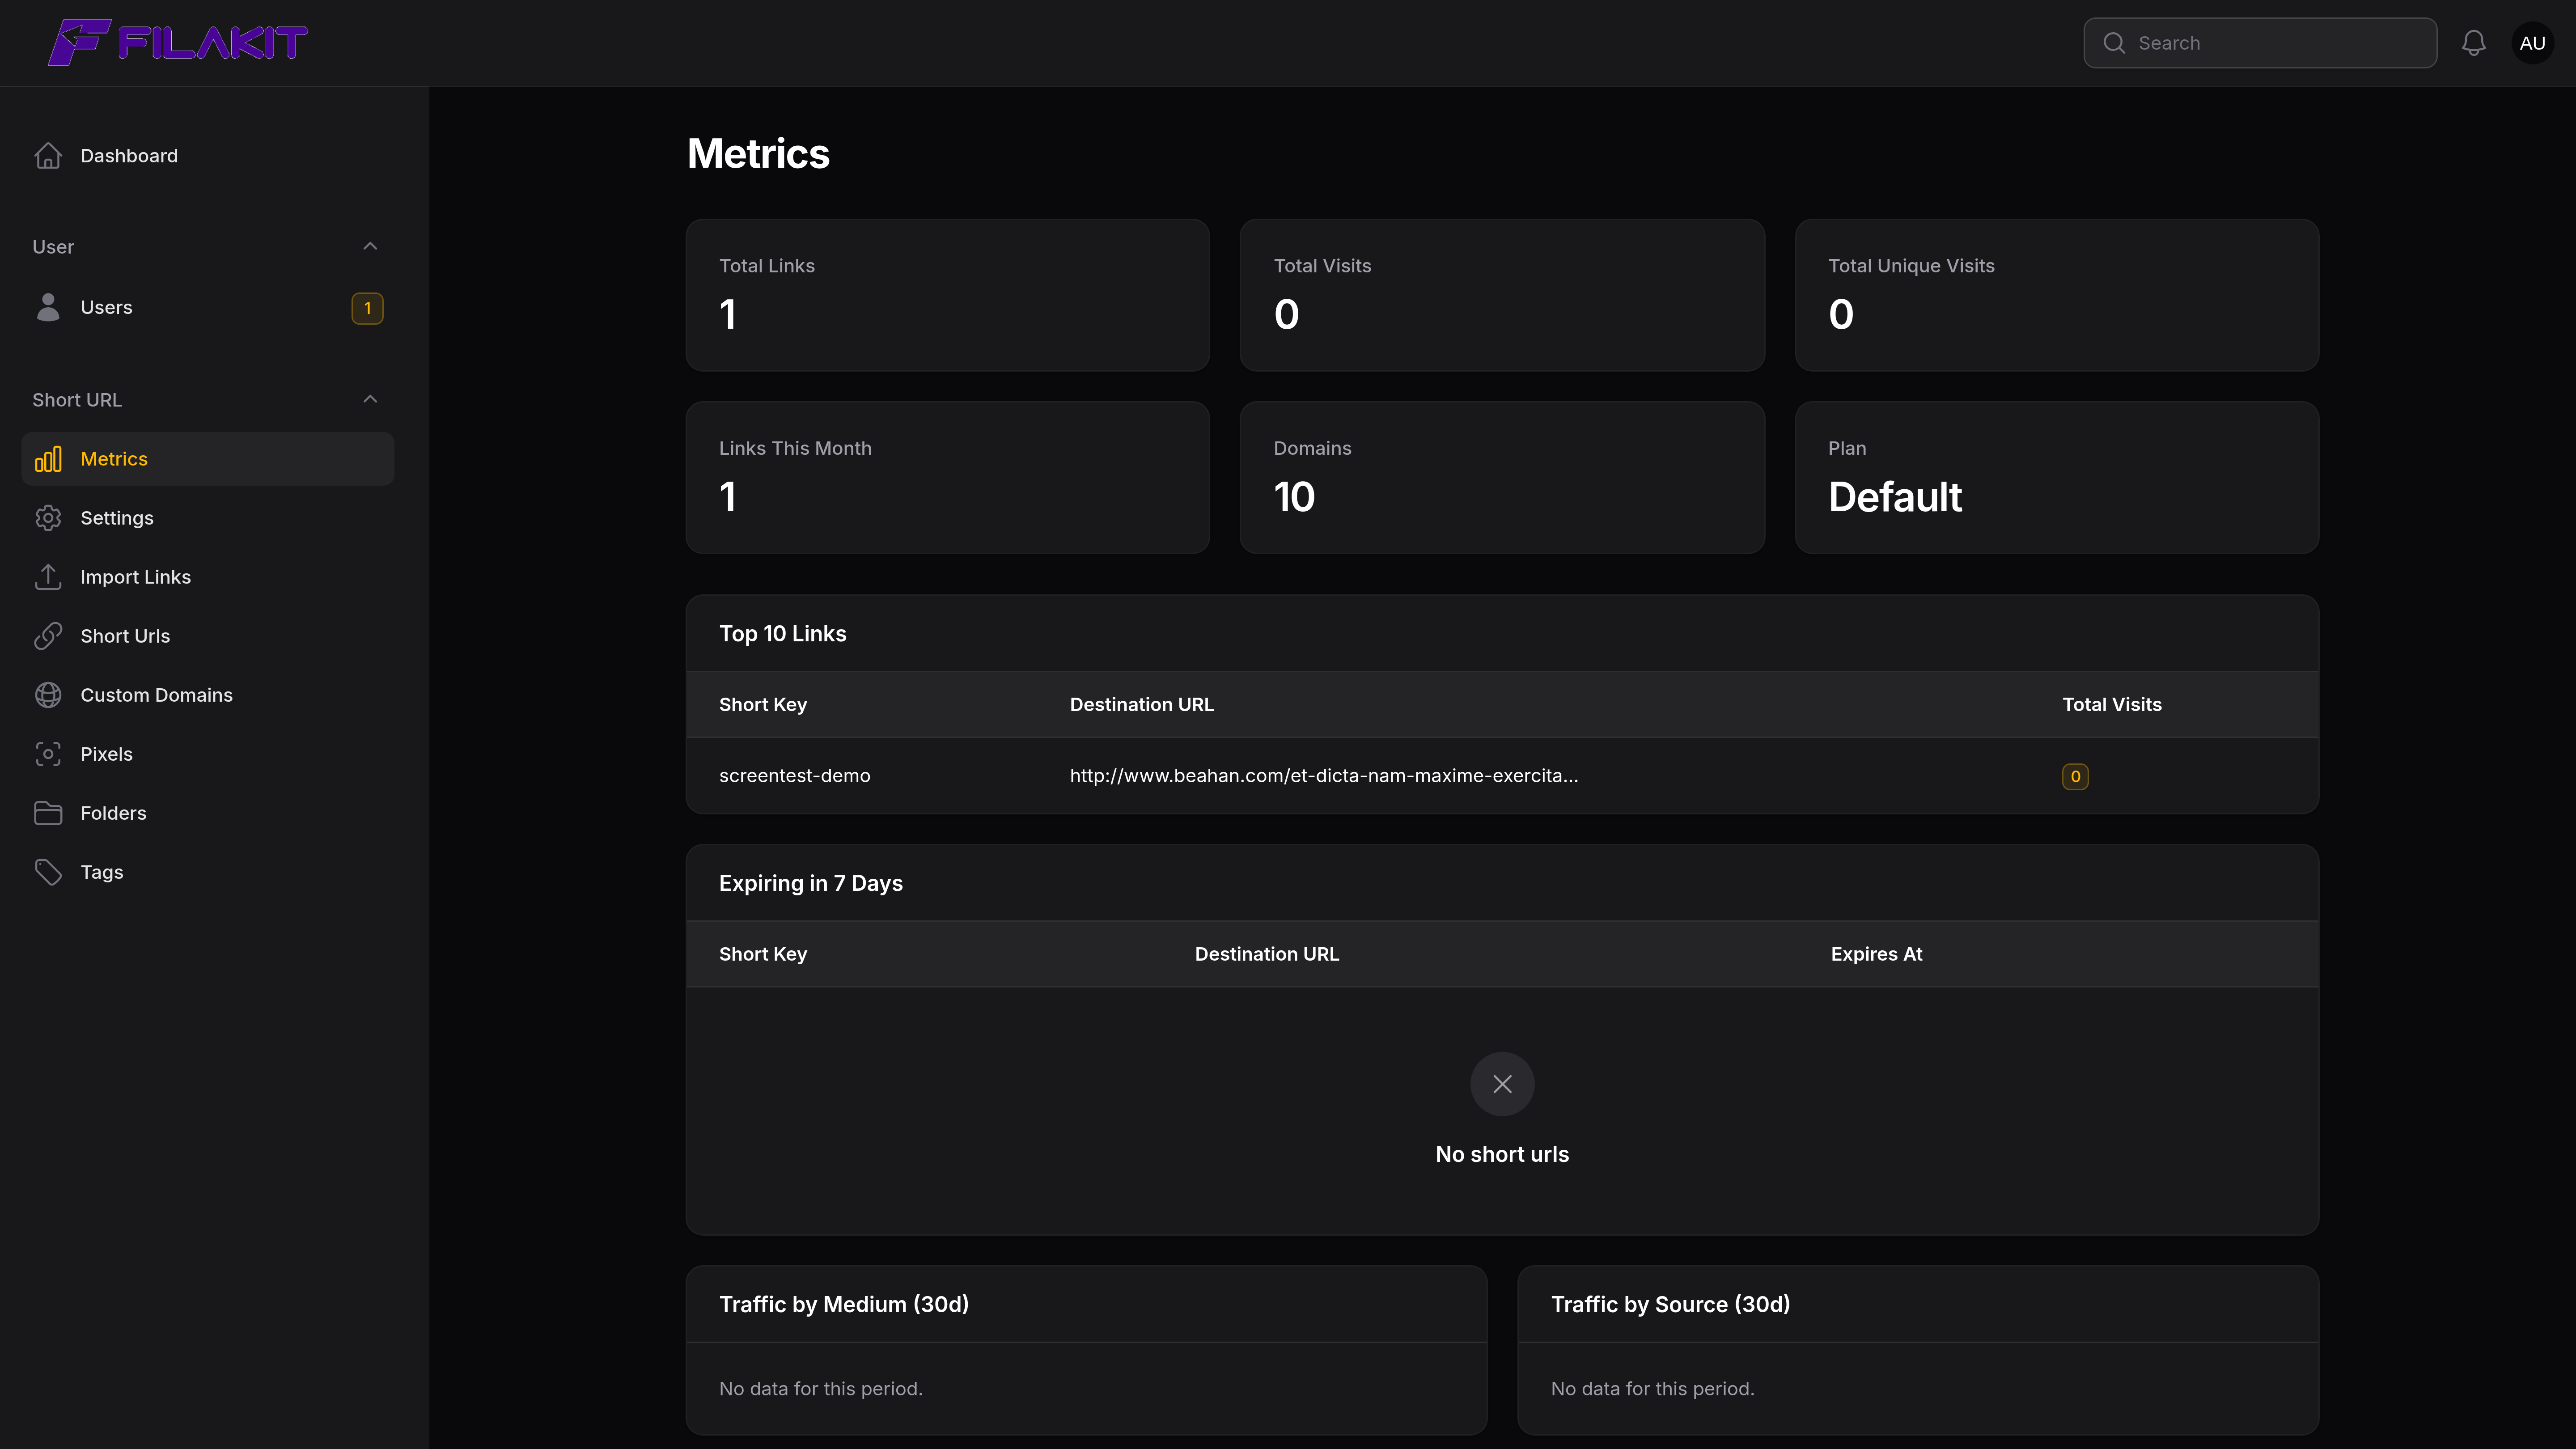Image resolution: width=2576 pixels, height=1449 pixels.
Task: Click the Links This Month card
Action: [947, 478]
